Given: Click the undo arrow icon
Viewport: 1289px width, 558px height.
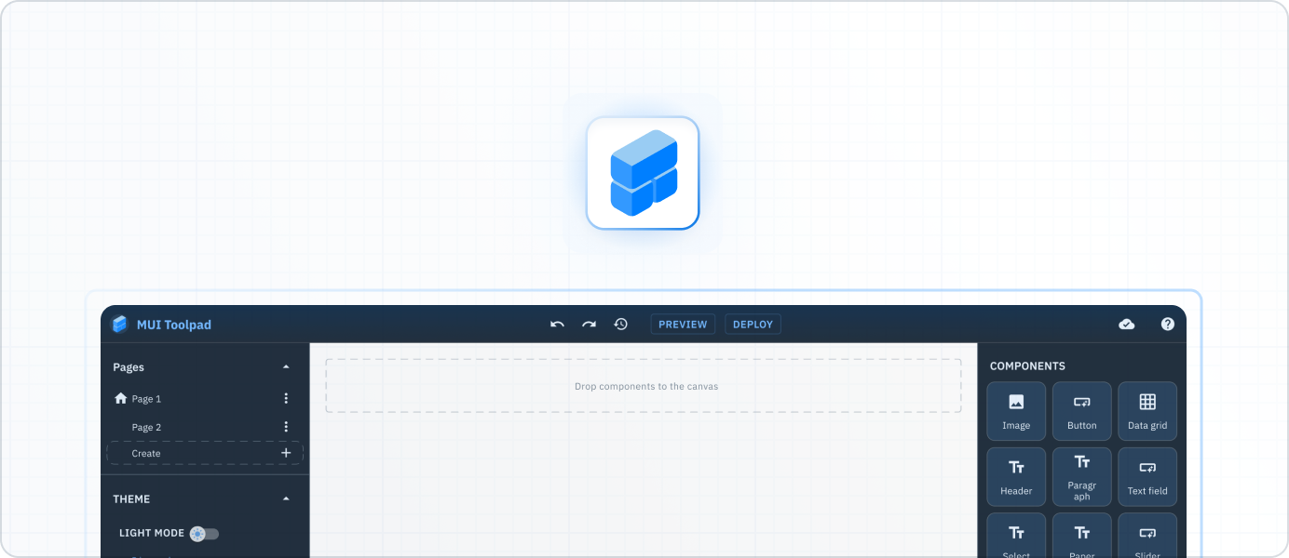Looking at the screenshot, I should 556,324.
